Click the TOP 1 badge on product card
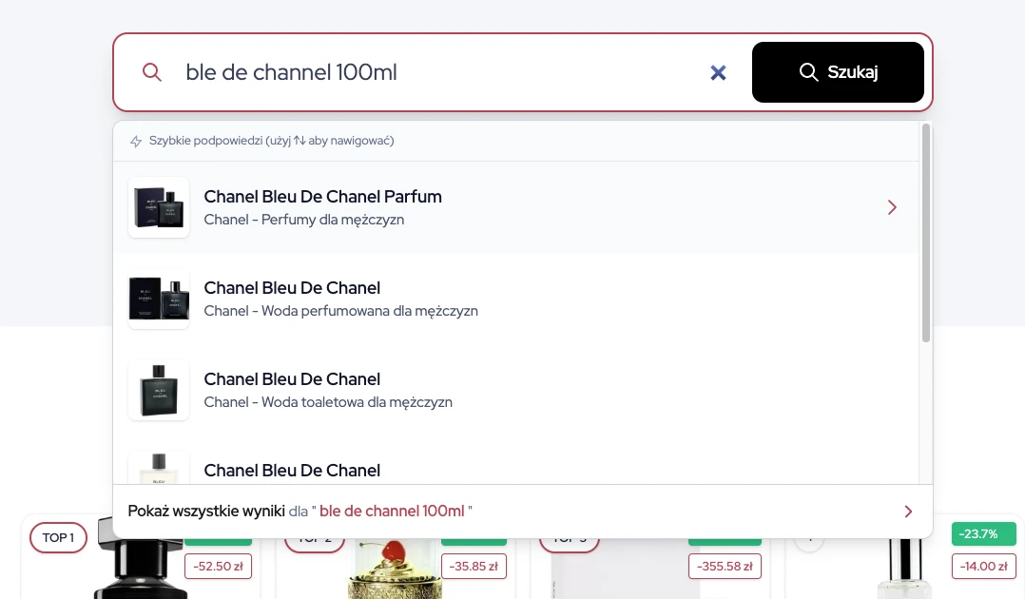 click(58, 538)
